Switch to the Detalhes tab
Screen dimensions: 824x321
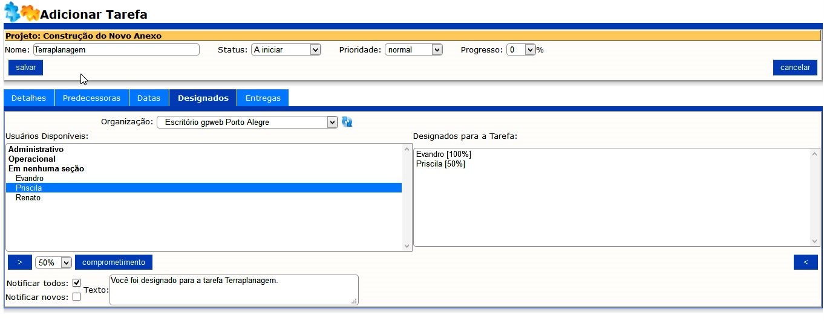(x=29, y=98)
